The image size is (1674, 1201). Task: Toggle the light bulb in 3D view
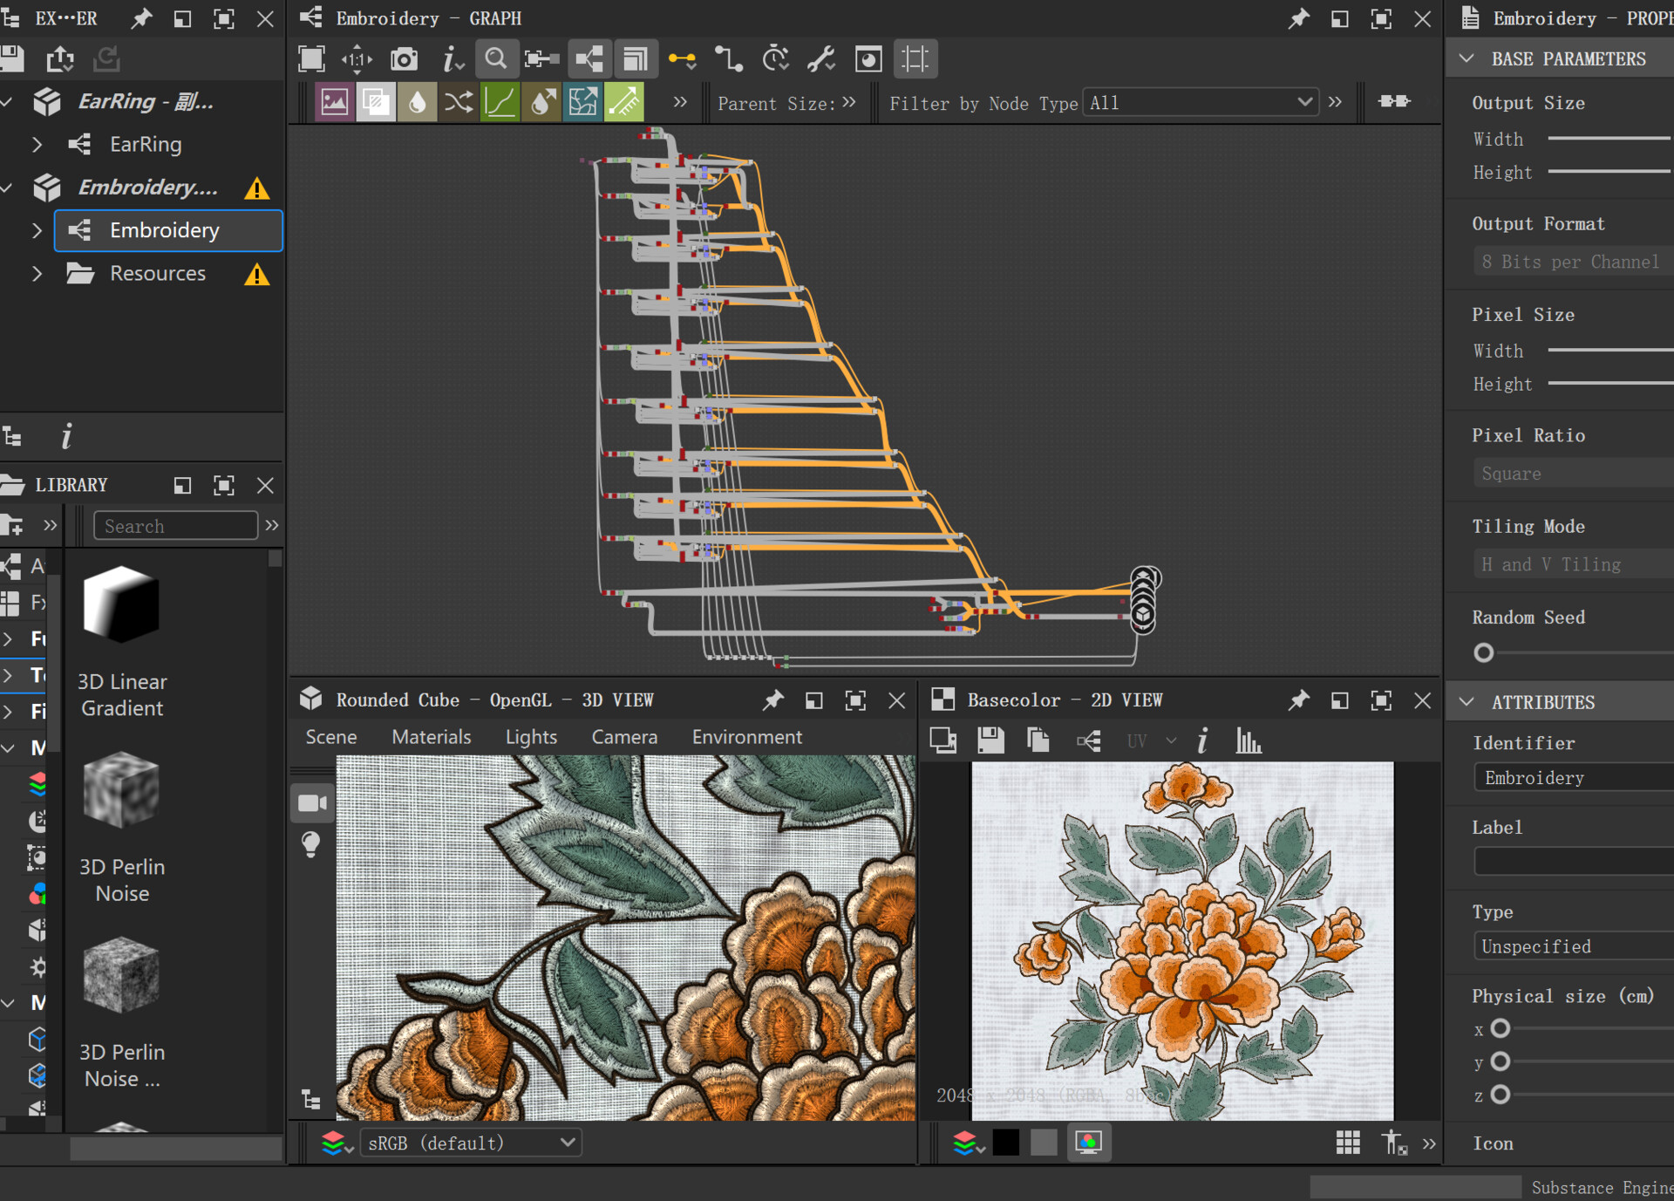tap(311, 844)
